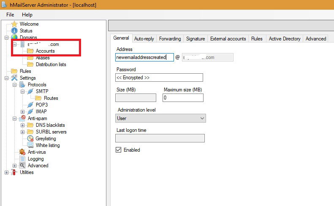
Task: Open the Rules tab in account settings
Action: tap(257, 39)
